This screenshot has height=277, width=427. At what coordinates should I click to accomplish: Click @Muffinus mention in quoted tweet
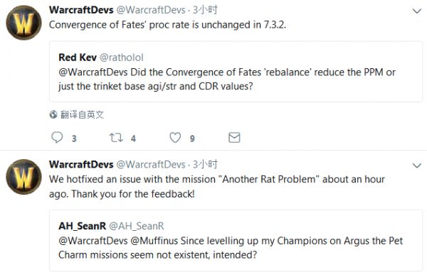coord(154,241)
